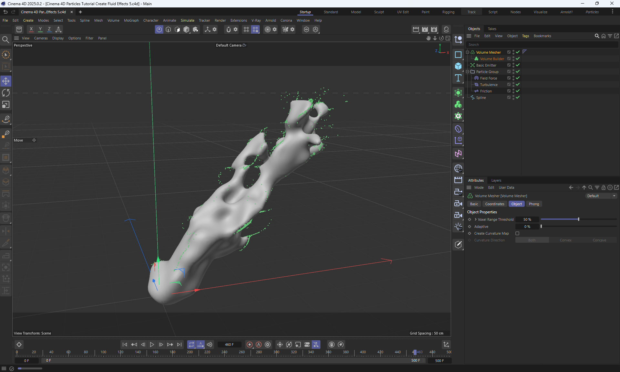Screen dimensions: 620x372
Task: Click the Cube primitive icon
Action: click(x=458, y=66)
